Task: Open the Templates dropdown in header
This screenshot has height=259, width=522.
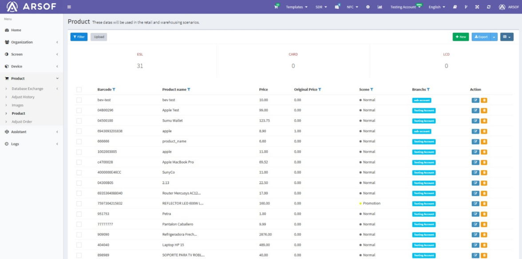Action: (296, 7)
